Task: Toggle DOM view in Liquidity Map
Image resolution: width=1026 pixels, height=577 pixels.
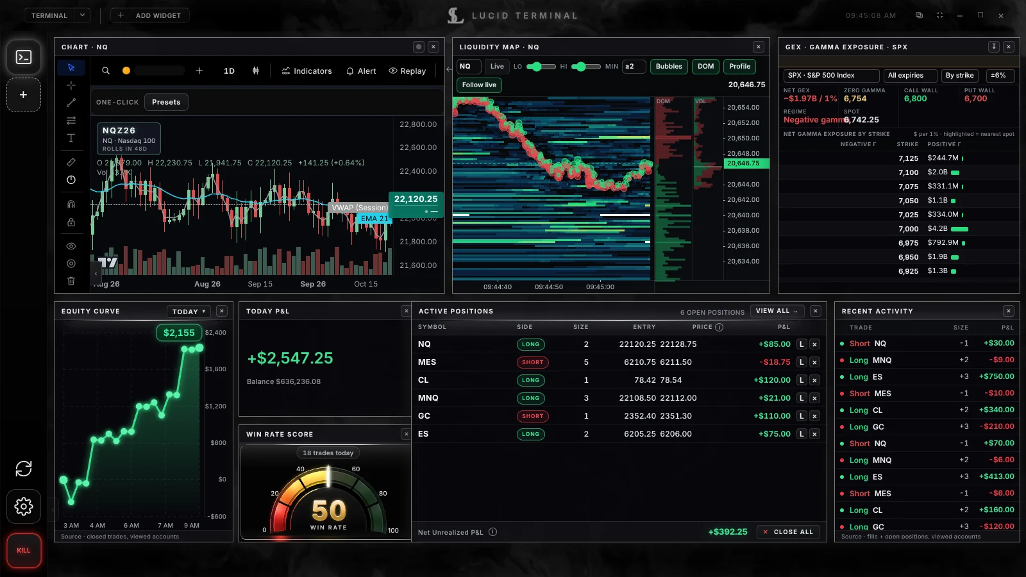Action: [x=705, y=67]
